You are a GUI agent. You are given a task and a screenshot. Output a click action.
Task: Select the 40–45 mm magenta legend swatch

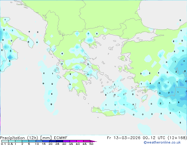(x=80, y=141)
